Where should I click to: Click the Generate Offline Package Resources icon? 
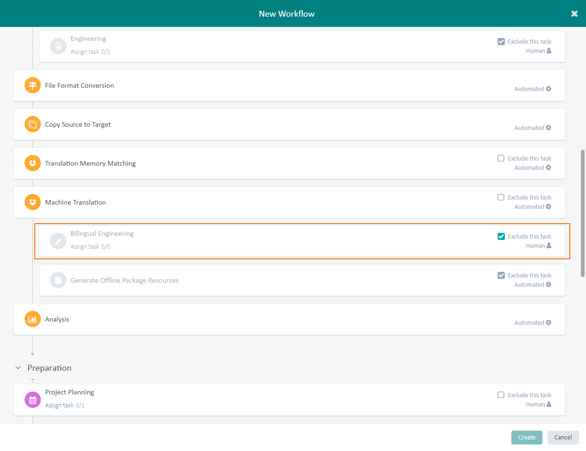pos(58,280)
